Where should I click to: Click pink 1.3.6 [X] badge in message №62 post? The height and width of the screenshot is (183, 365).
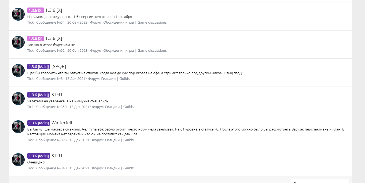[x=35, y=39]
